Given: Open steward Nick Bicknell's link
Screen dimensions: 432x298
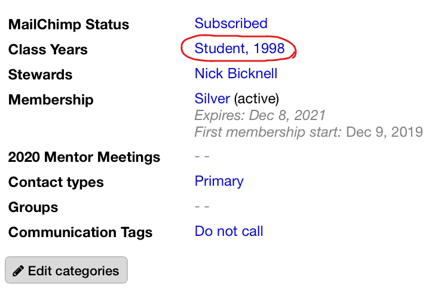Looking at the screenshot, I should (x=236, y=73).
